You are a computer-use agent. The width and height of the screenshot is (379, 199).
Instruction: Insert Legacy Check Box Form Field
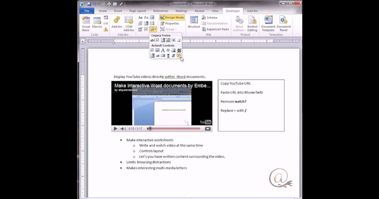[x=157, y=40]
